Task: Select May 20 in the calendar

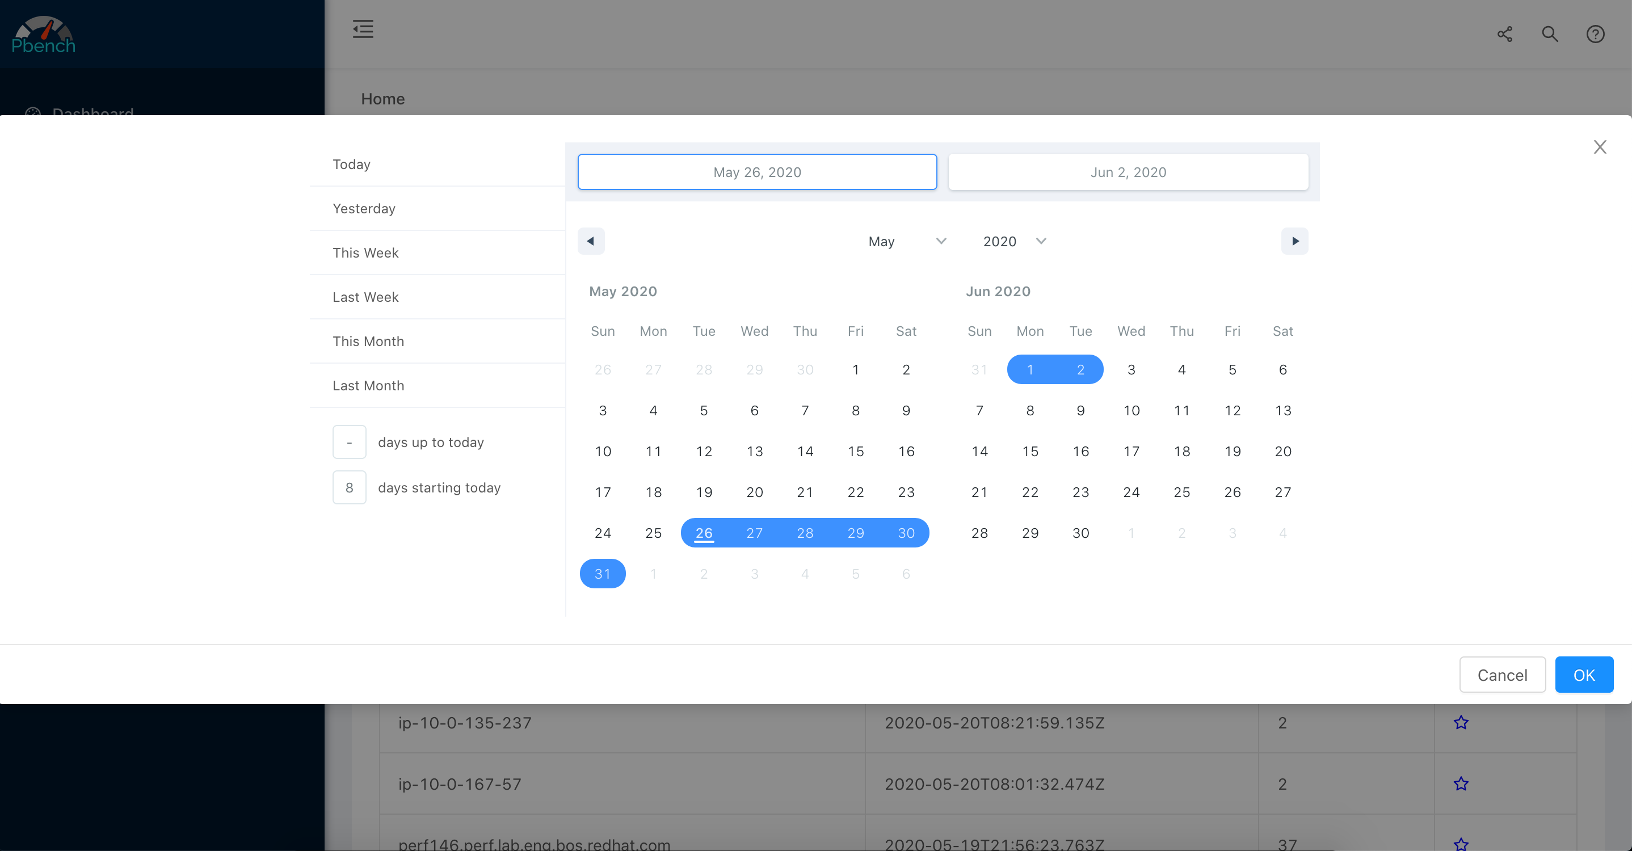Action: pyautogui.click(x=755, y=492)
